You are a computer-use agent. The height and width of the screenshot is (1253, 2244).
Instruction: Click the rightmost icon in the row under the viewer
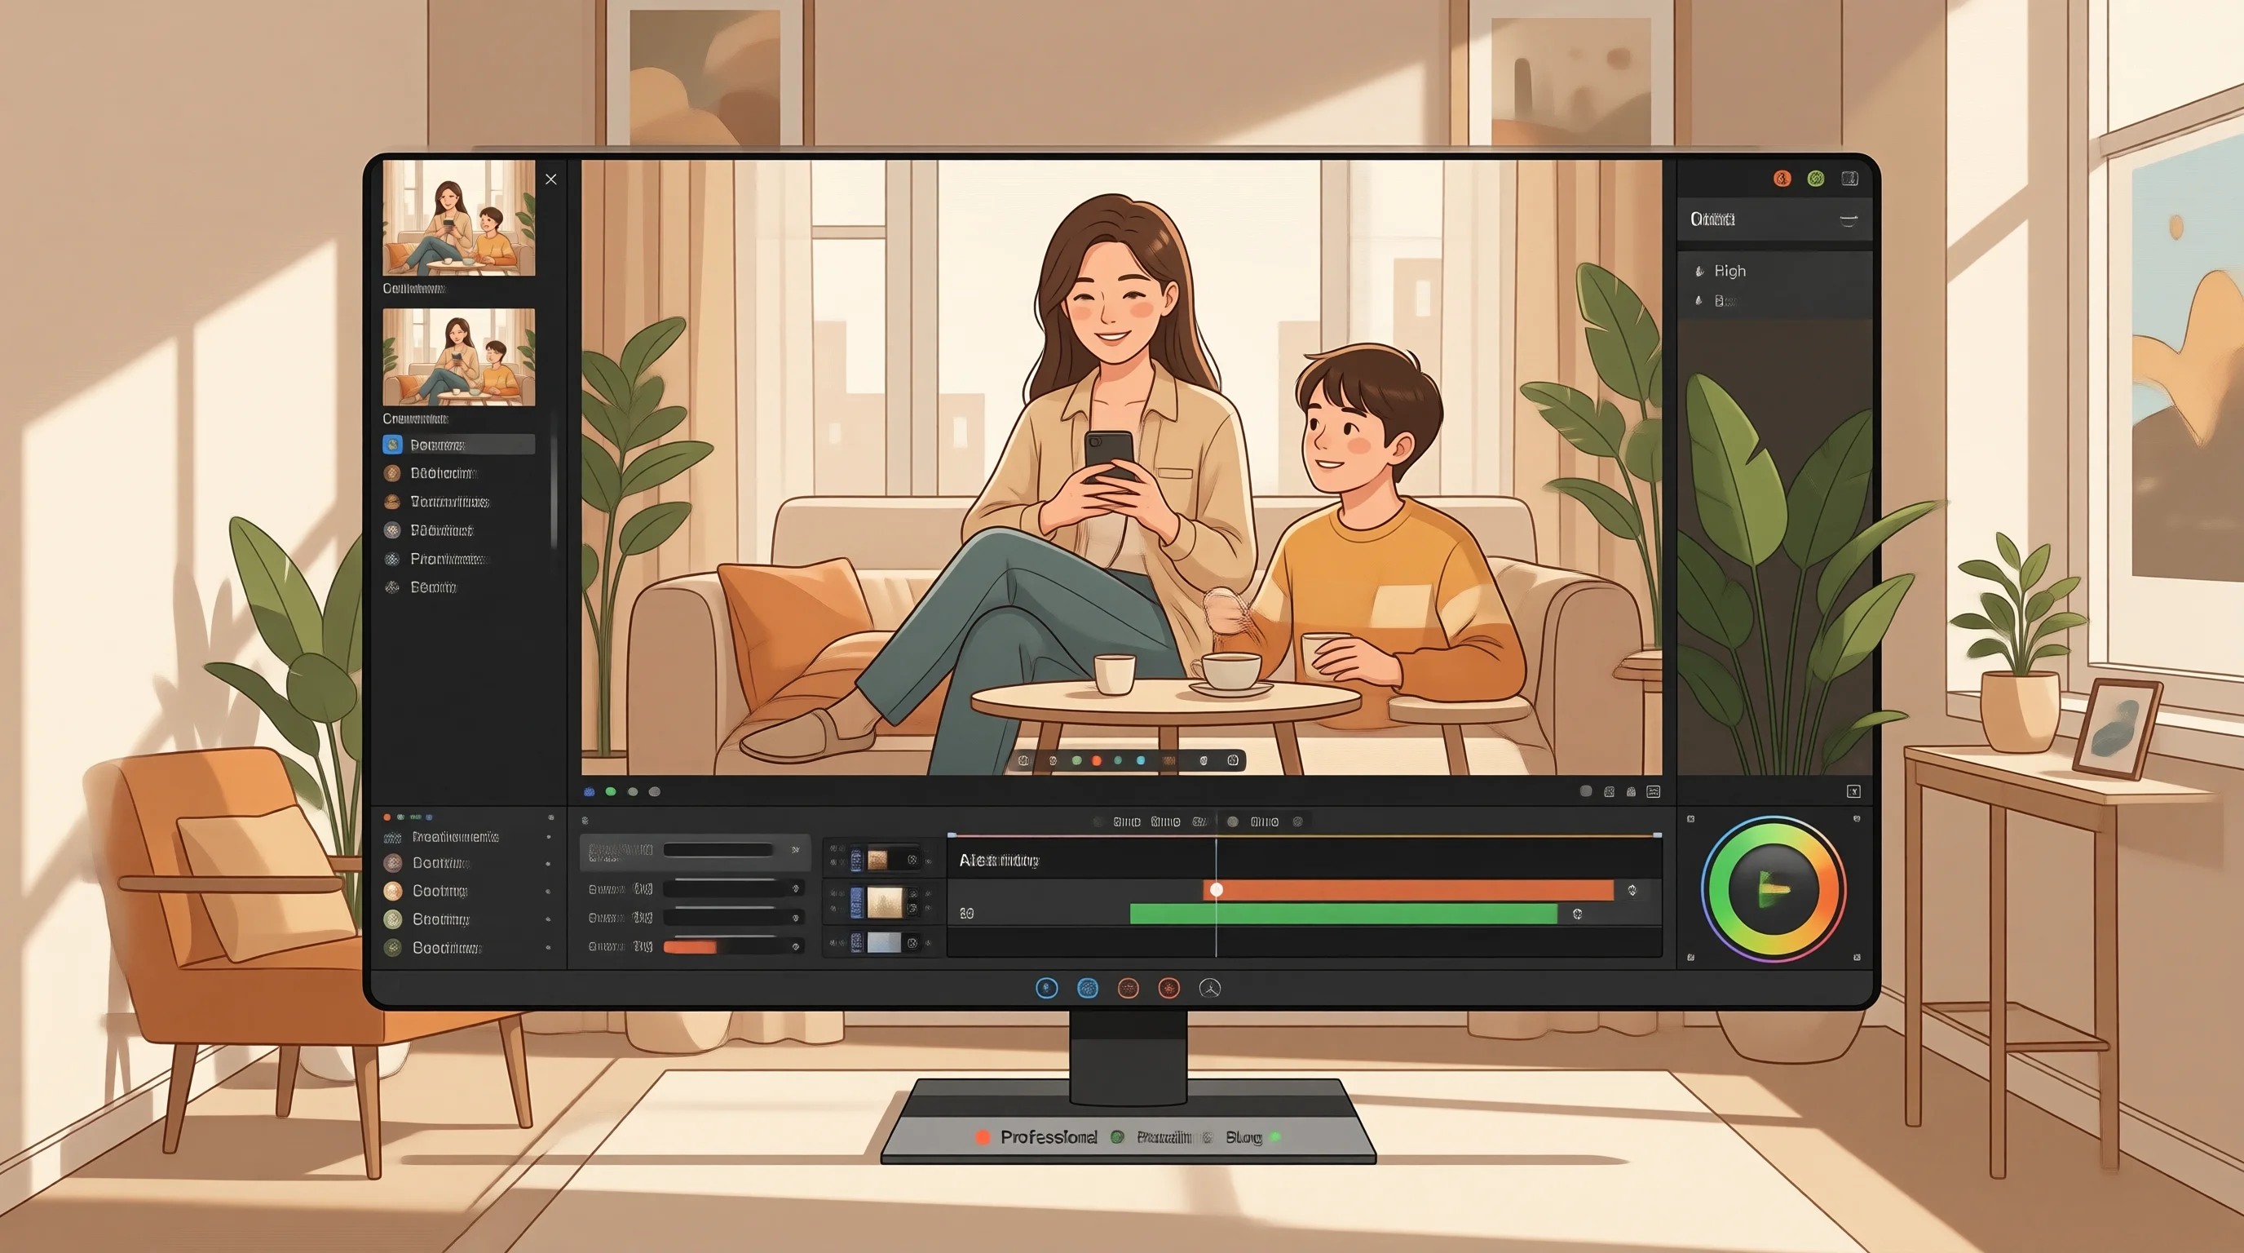pyautogui.click(x=1654, y=792)
